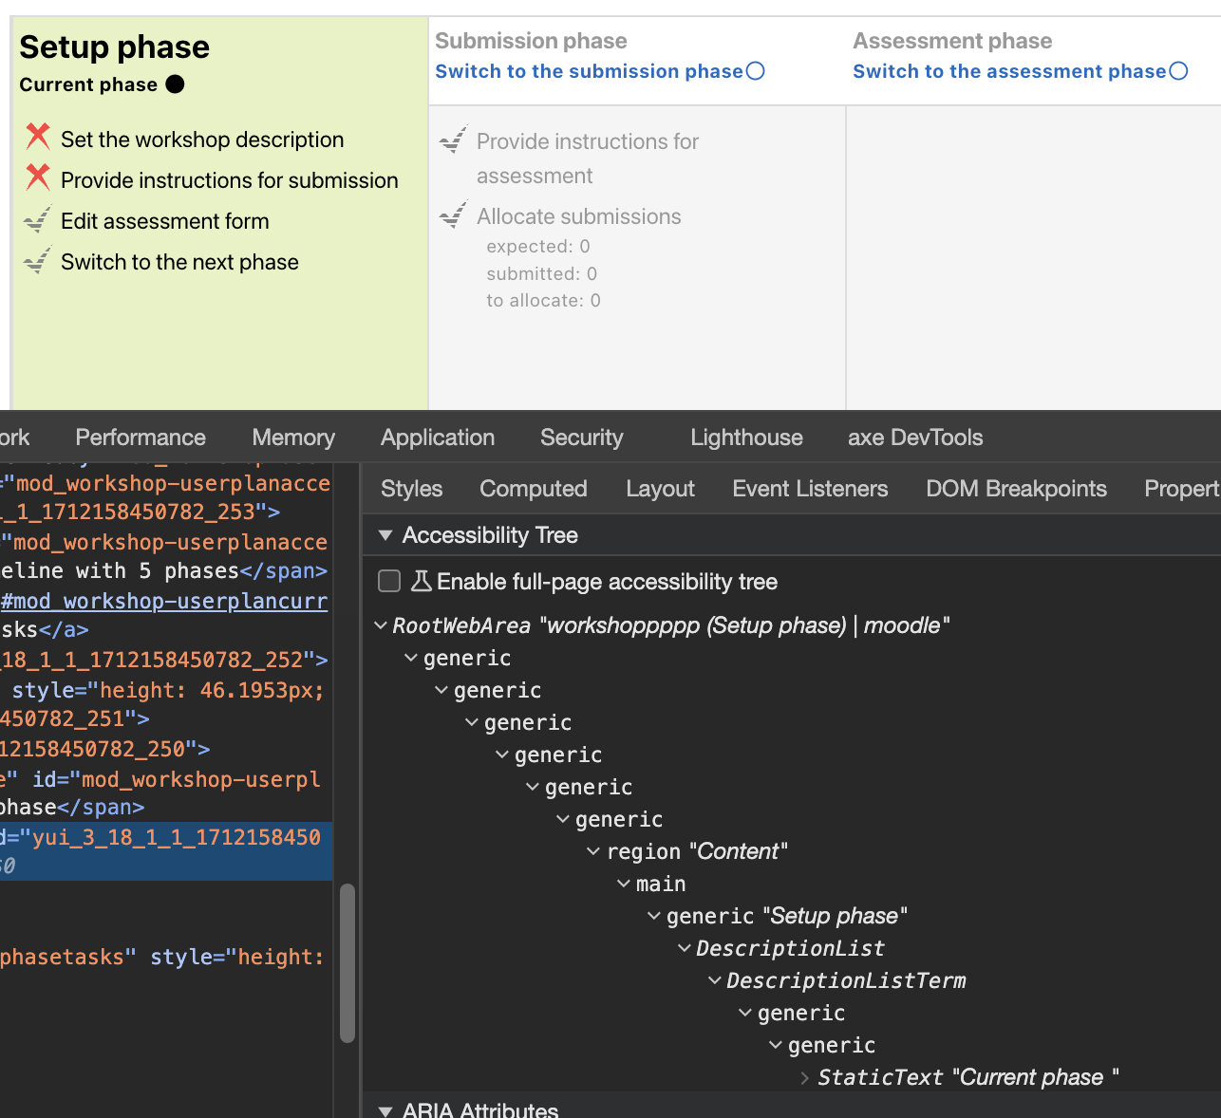Click the Submission phase heading

[x=531, y=41]
